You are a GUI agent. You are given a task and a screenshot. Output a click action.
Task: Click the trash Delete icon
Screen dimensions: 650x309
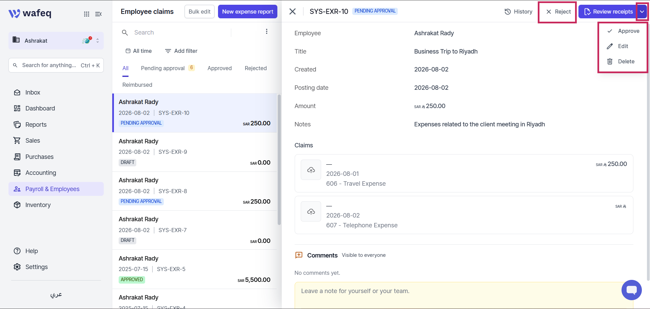tap(610, 61)
